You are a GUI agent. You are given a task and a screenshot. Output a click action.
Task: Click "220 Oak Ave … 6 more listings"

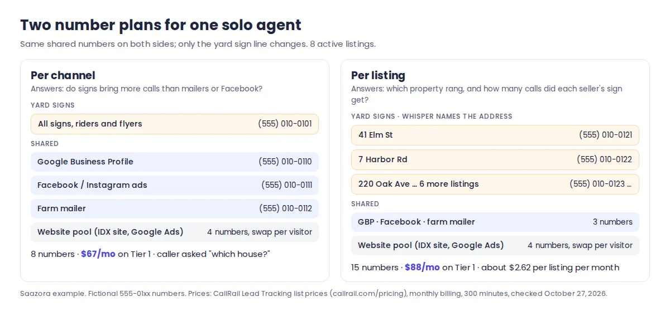(x=419, y=184)
